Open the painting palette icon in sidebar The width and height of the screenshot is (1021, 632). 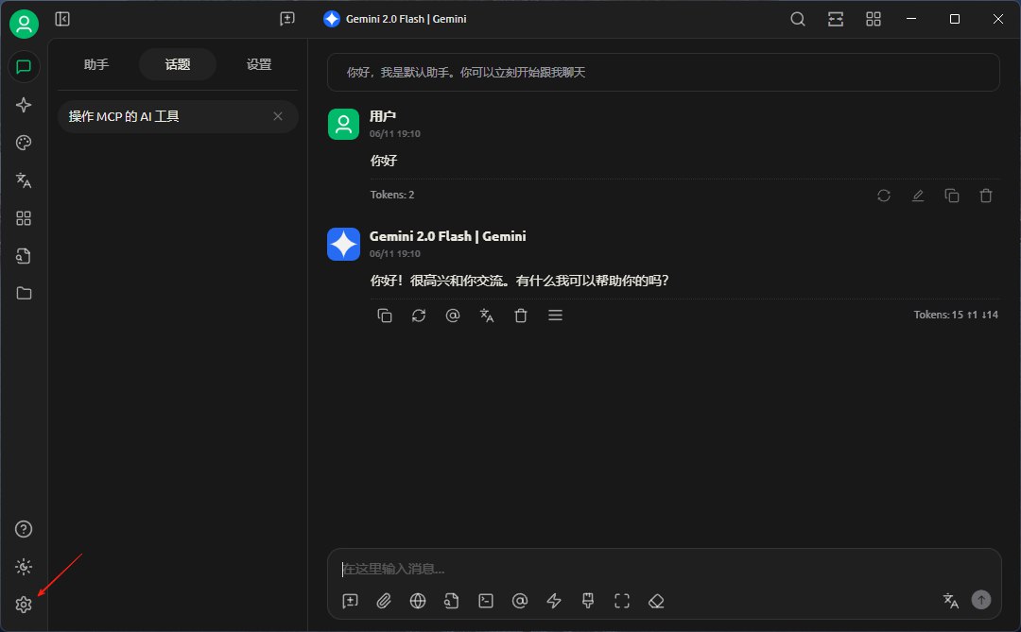point(24,143)
